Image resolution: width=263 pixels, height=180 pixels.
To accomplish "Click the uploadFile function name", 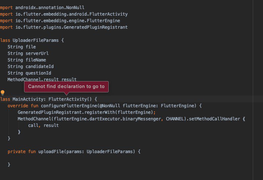I will [51, 152].
